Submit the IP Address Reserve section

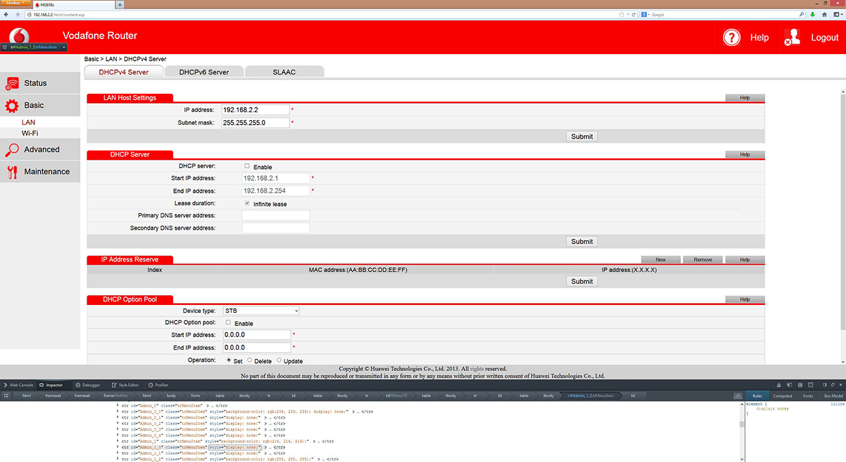[x=582, y=281]
